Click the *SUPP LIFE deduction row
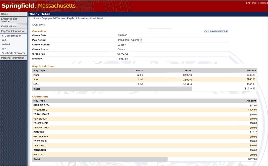Viewport: 268px width, 166px height. [145, 123]
